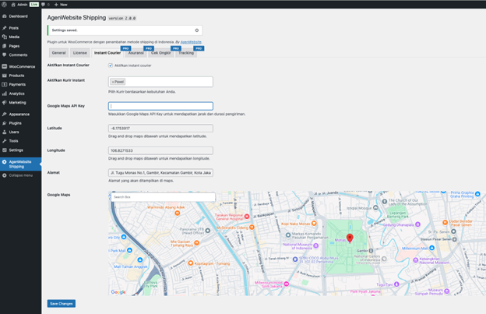The height and width of the screenshot is (314, 486).
Task: Click the Save Changes button
Action: tap(61, 303)
